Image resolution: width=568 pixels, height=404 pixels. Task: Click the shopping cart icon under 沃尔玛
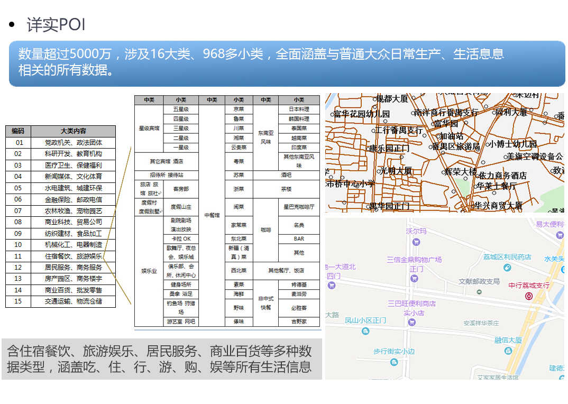416,242
